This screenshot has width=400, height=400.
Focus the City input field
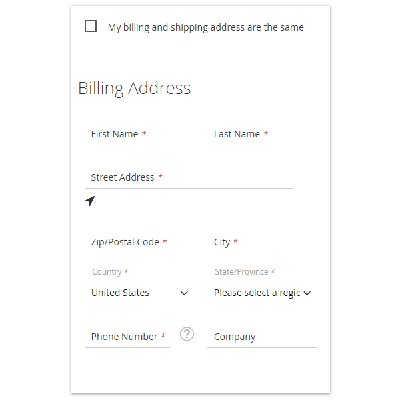click(261, 242)
